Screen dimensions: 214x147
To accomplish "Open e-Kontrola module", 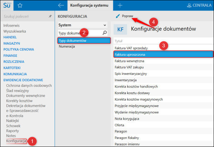I will coord(15,116).
